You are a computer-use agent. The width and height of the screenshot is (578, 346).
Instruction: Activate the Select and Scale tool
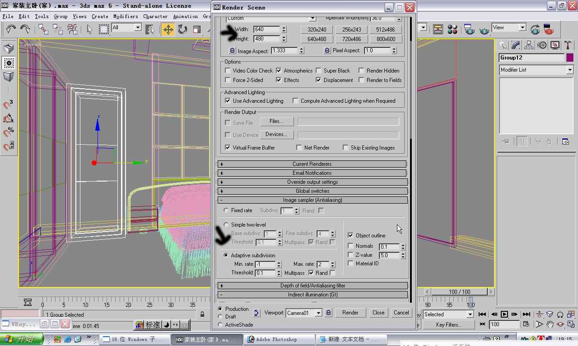(197, 29)
